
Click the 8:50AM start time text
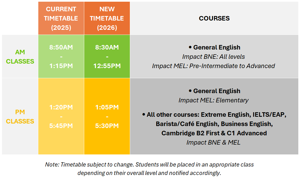(x=61, y=47)
